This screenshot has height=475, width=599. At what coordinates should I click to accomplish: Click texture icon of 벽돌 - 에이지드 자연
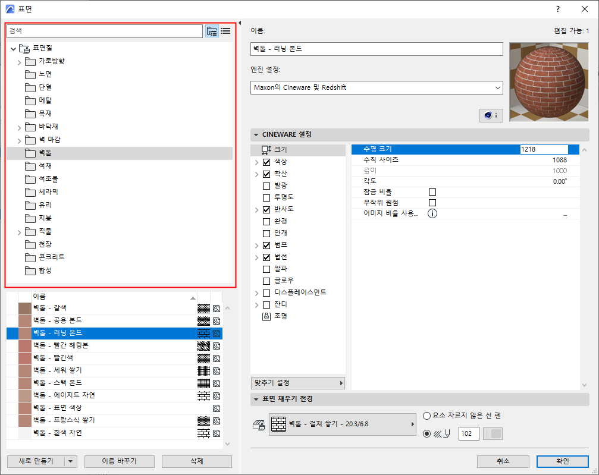point(217,396)
